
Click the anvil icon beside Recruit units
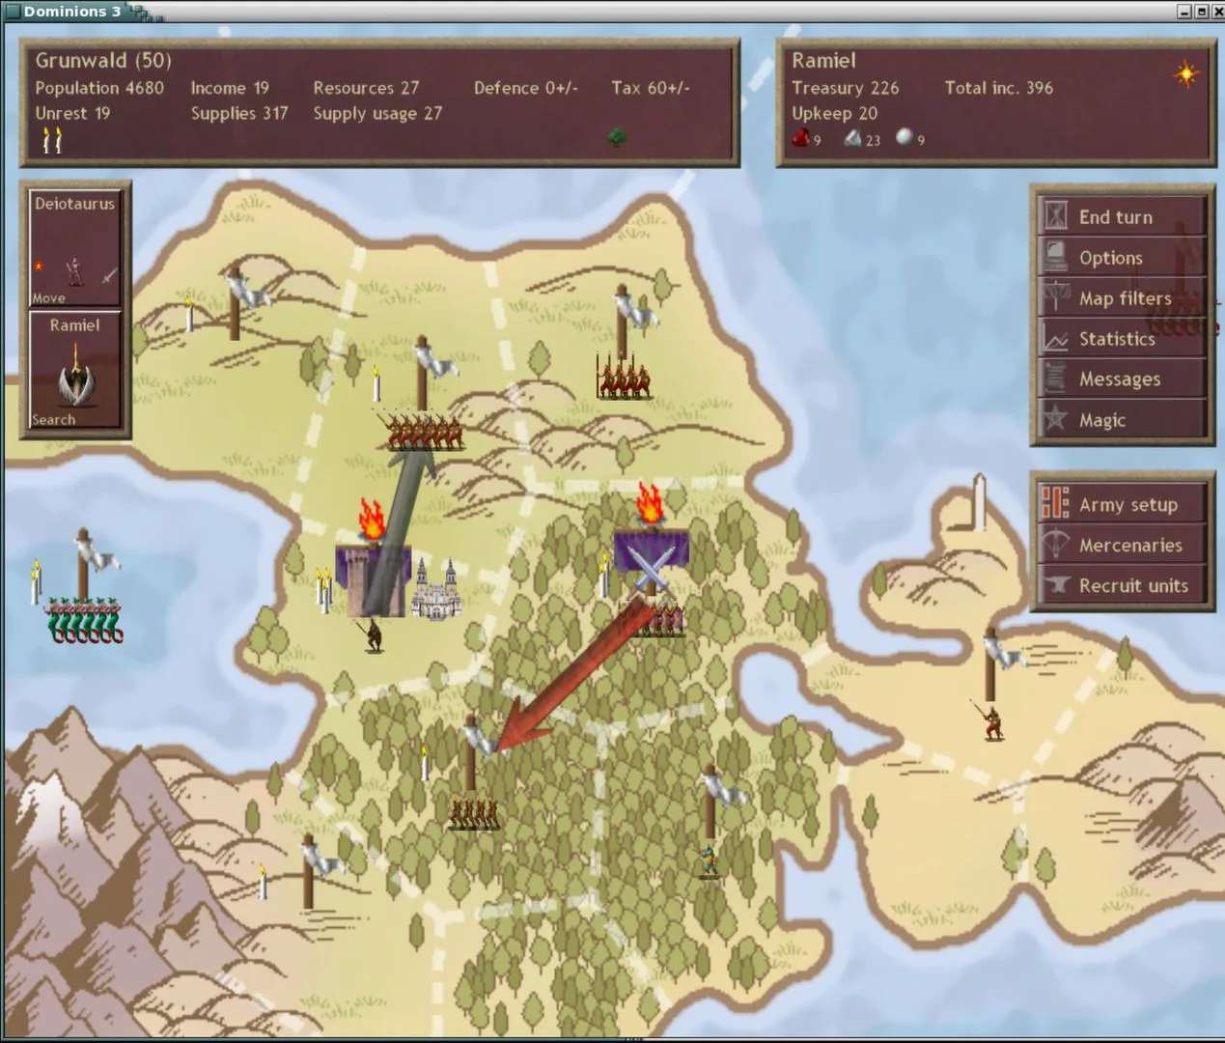click(x=1056, y=584)
